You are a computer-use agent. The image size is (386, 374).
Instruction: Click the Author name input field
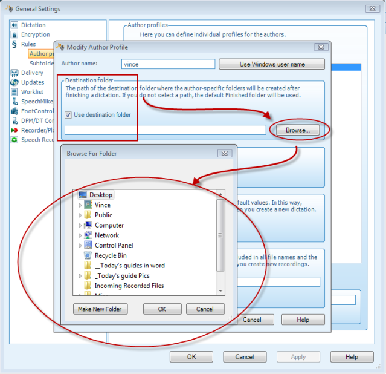[x=168, y=64]
